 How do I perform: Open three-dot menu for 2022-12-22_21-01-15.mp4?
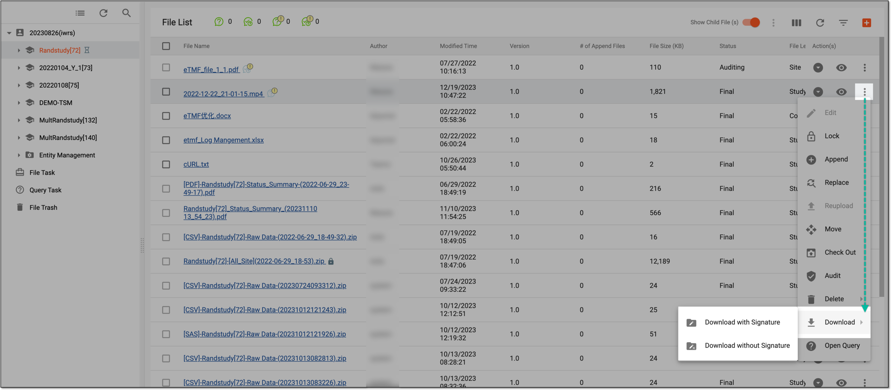(865, 92)
